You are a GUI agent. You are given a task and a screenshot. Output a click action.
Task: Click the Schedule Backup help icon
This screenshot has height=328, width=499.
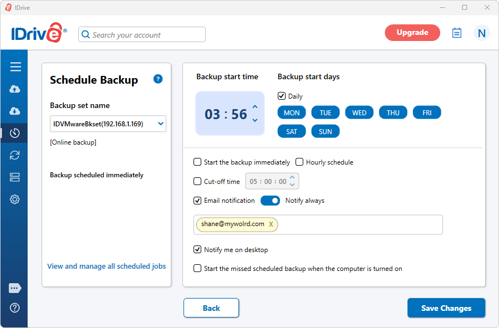[158, 79]
